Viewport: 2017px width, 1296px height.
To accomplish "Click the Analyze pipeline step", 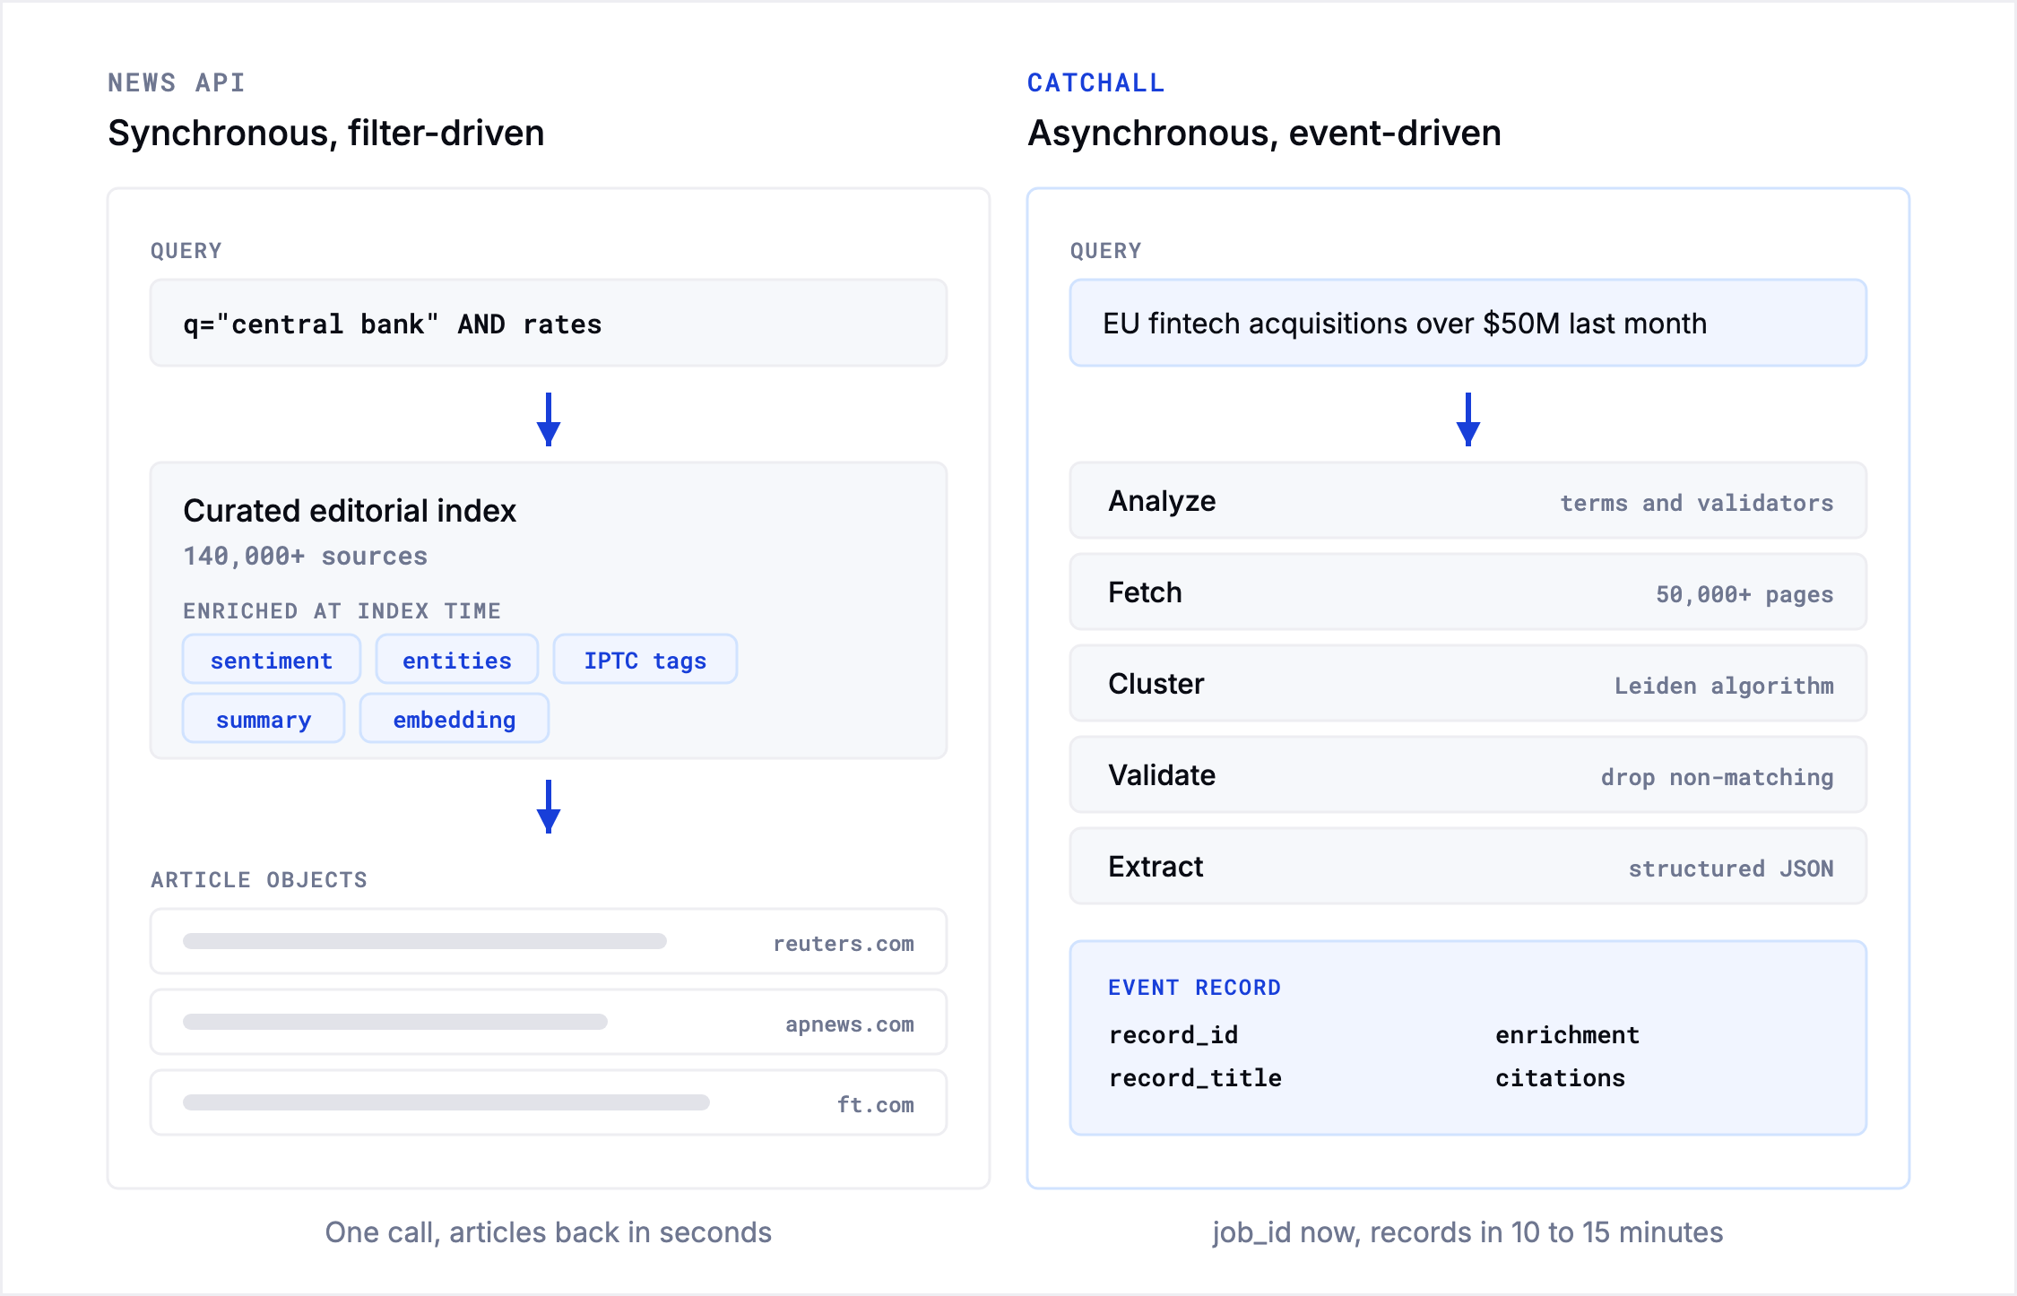I will [x=1467, y=500].
